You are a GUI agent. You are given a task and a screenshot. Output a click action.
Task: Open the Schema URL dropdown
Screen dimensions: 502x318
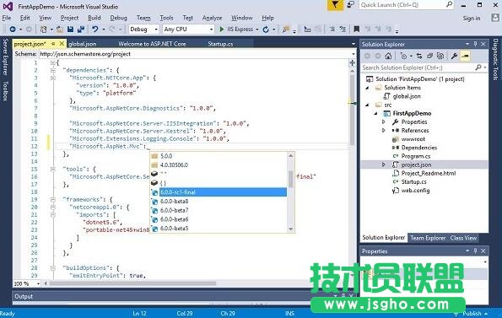[x=354, y=54]
